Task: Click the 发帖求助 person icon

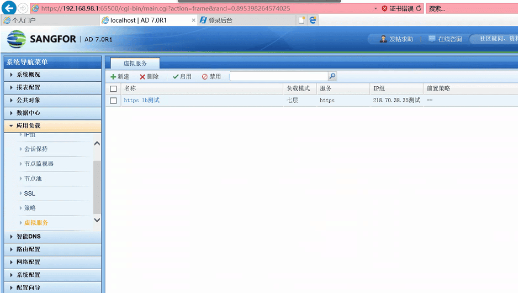Action: coord(383,39)
